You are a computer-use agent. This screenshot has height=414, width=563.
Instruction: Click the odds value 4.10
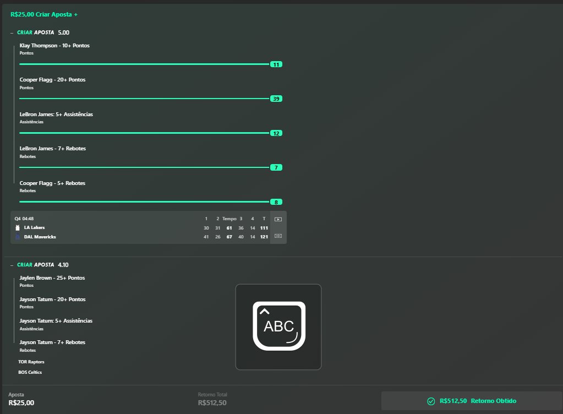(63, 265)
